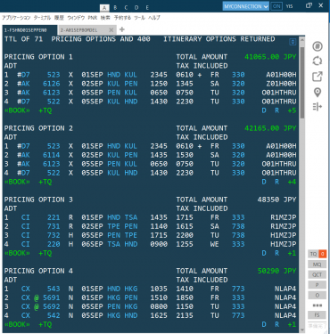This screenshot has height=334, width=330.
Task: Toggle the ON connection switch
Action: (x=276, y=6)
